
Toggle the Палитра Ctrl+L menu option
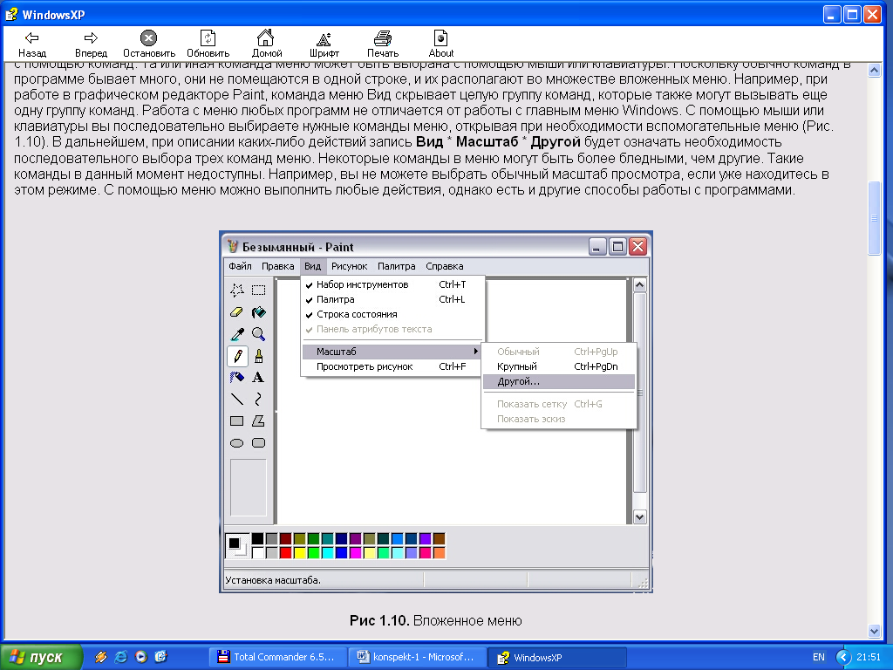pos(392,299)
